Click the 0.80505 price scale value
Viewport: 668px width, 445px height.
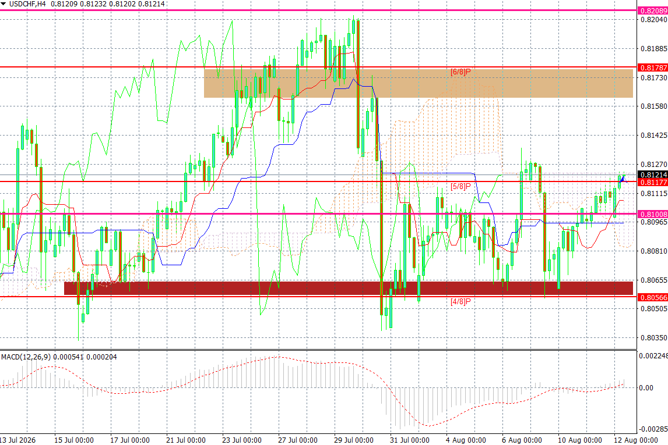point(654,308)
